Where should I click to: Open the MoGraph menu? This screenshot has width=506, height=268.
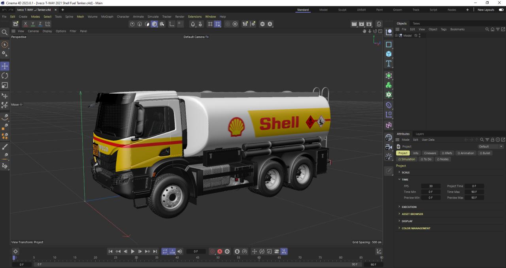coord(107,17)
